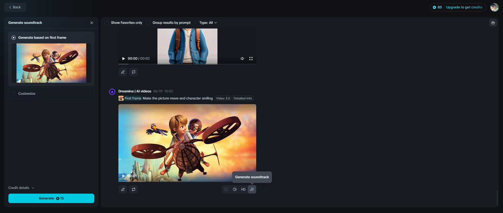Image resolution: width=503 pixels, height=213 pixels.
Task: Click the "First frame" label text
Action: pos(133,98)
